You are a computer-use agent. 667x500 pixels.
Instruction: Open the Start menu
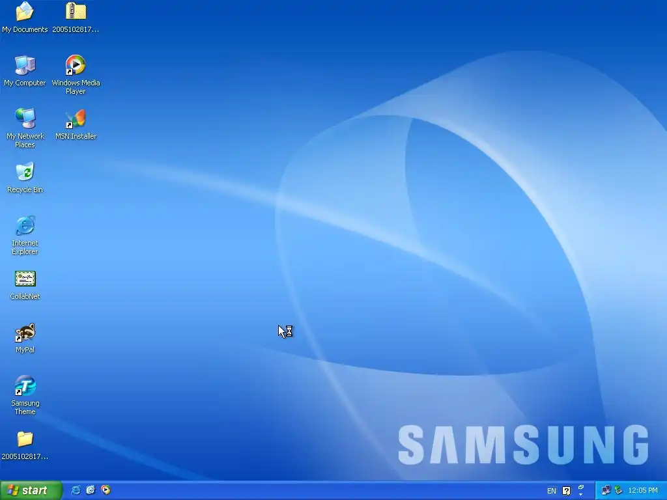(31, 490)
